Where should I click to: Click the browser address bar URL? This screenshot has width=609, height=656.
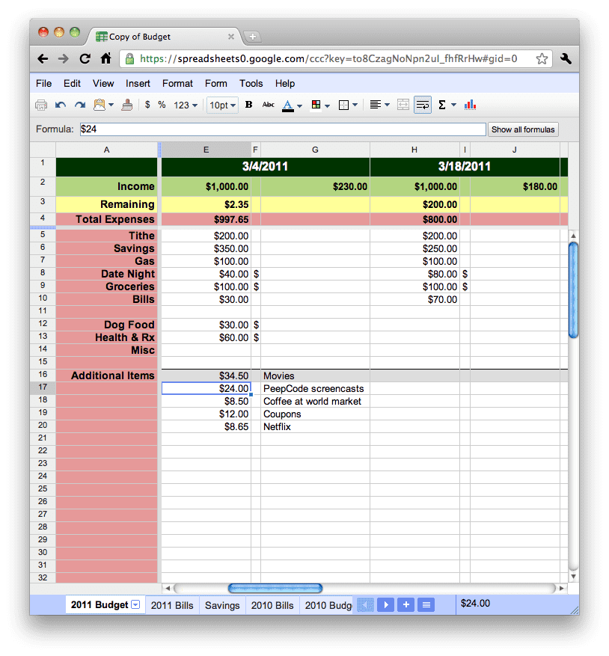(328, 58)
